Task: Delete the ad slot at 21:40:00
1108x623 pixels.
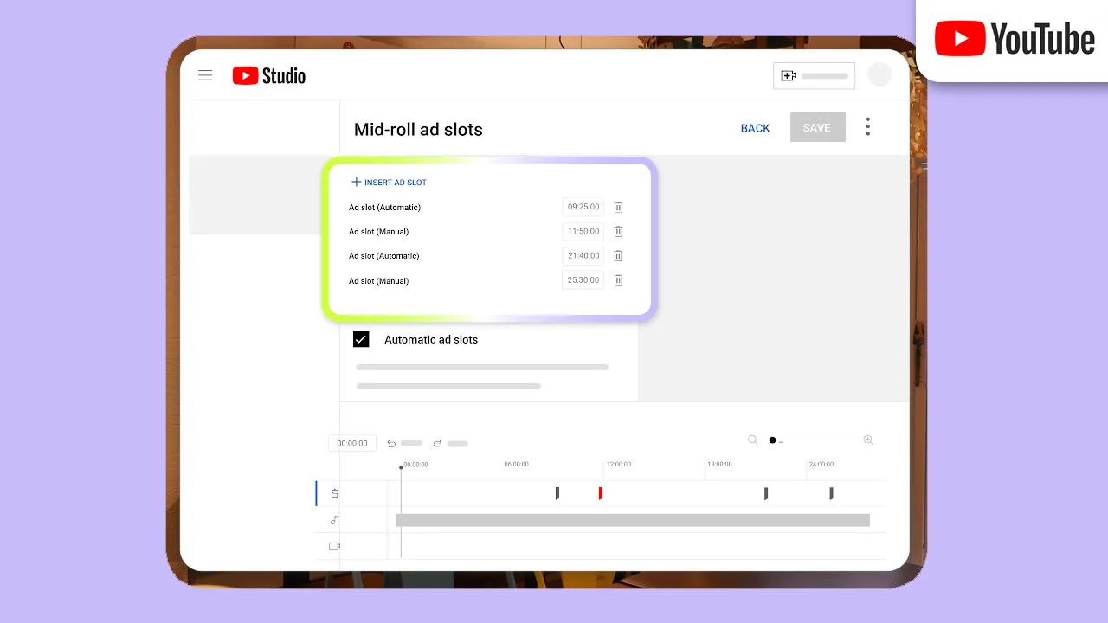Action: coord(618,256)
